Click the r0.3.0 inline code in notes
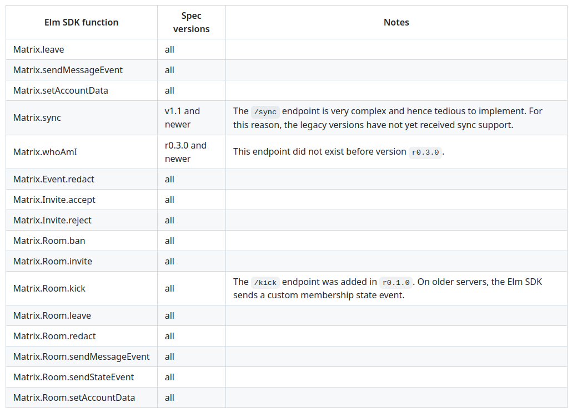Image resolution: width=572 pixels, height=413 pixels. [426, 152]
